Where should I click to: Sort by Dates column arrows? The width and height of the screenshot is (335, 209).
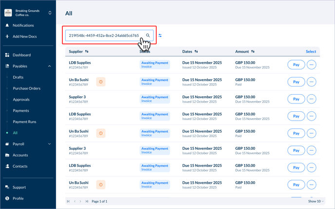pyautogui.click(x=196, y=52)
